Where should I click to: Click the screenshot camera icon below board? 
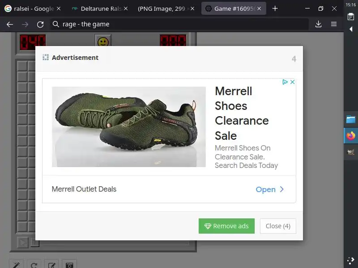69,264
